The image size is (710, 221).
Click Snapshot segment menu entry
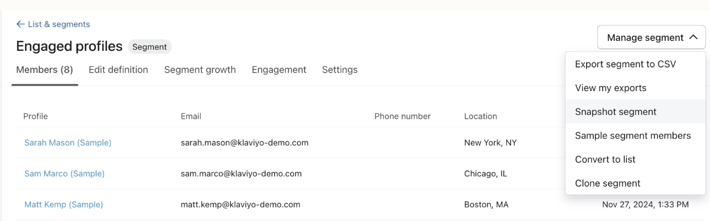click(615, 112)
